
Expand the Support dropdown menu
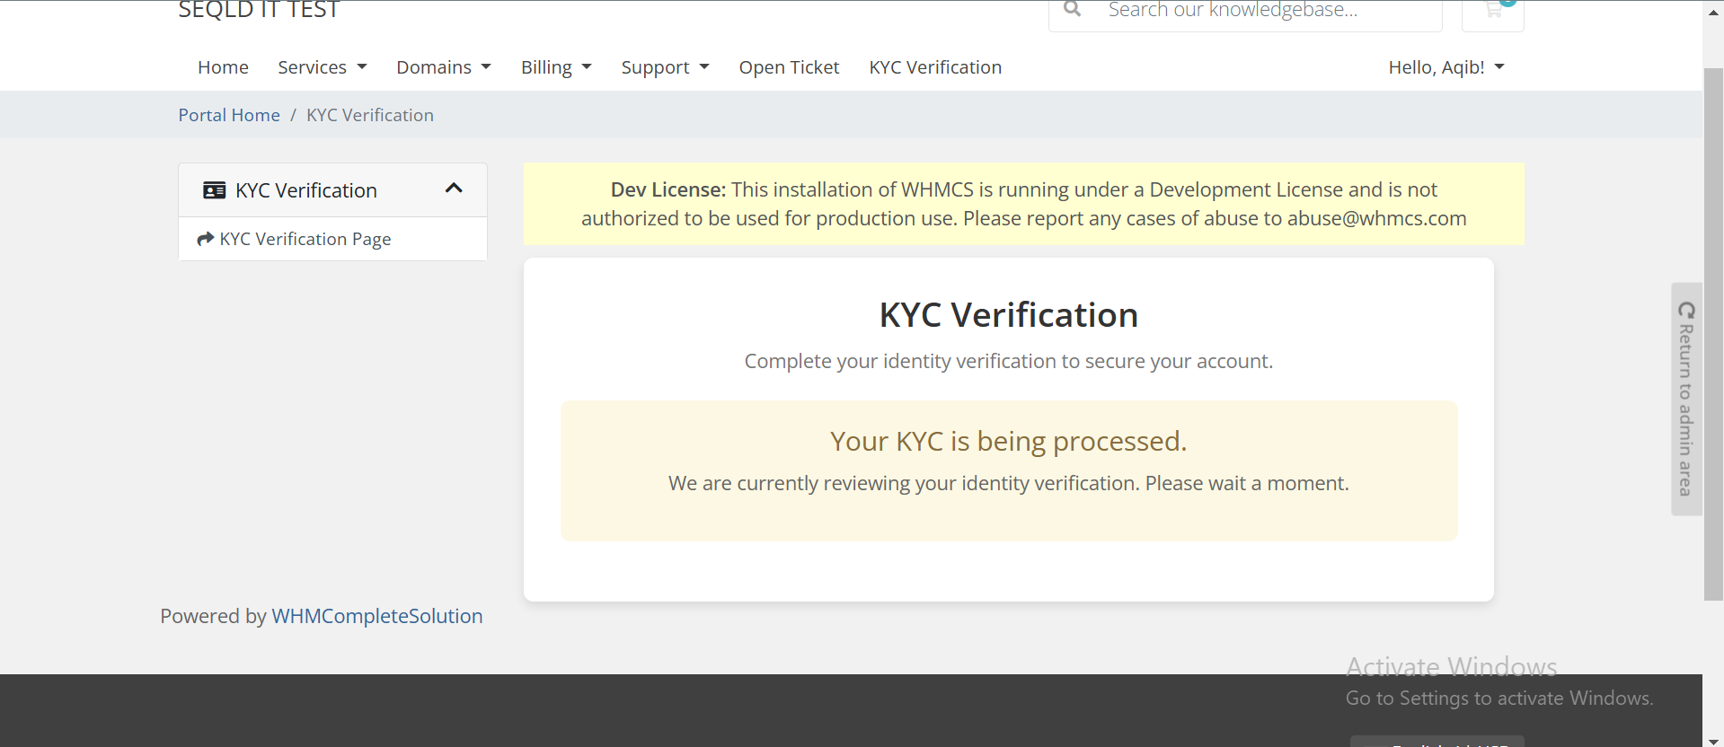click(665, 67)
